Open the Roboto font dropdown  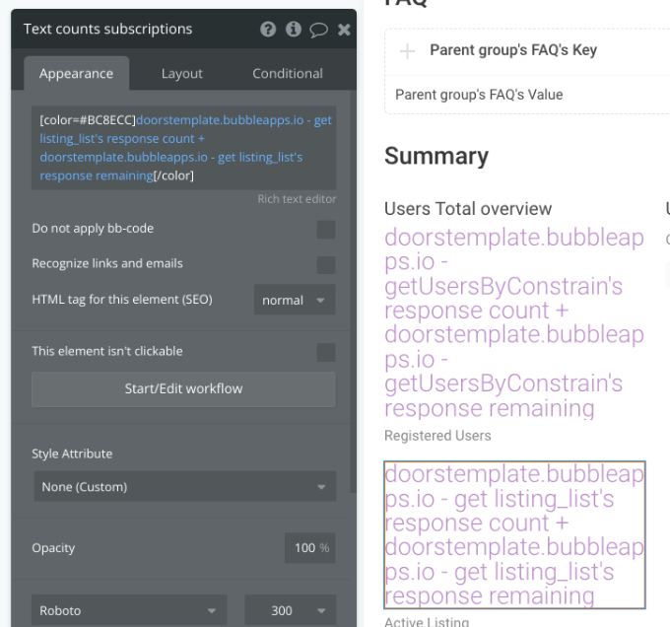[129, 610]
